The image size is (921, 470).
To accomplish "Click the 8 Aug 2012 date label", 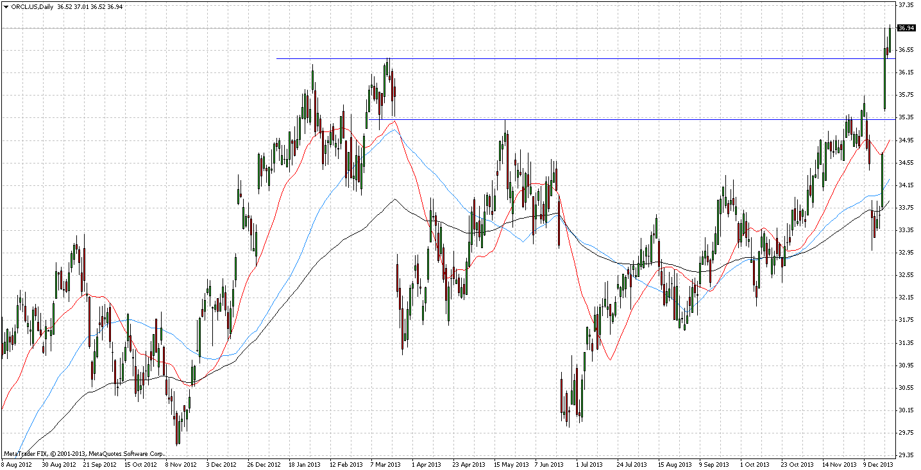I will (17, 464).
